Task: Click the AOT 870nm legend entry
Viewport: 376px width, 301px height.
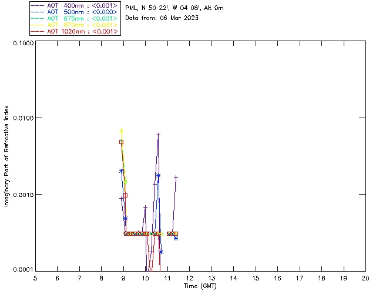Action: point(74,25)
